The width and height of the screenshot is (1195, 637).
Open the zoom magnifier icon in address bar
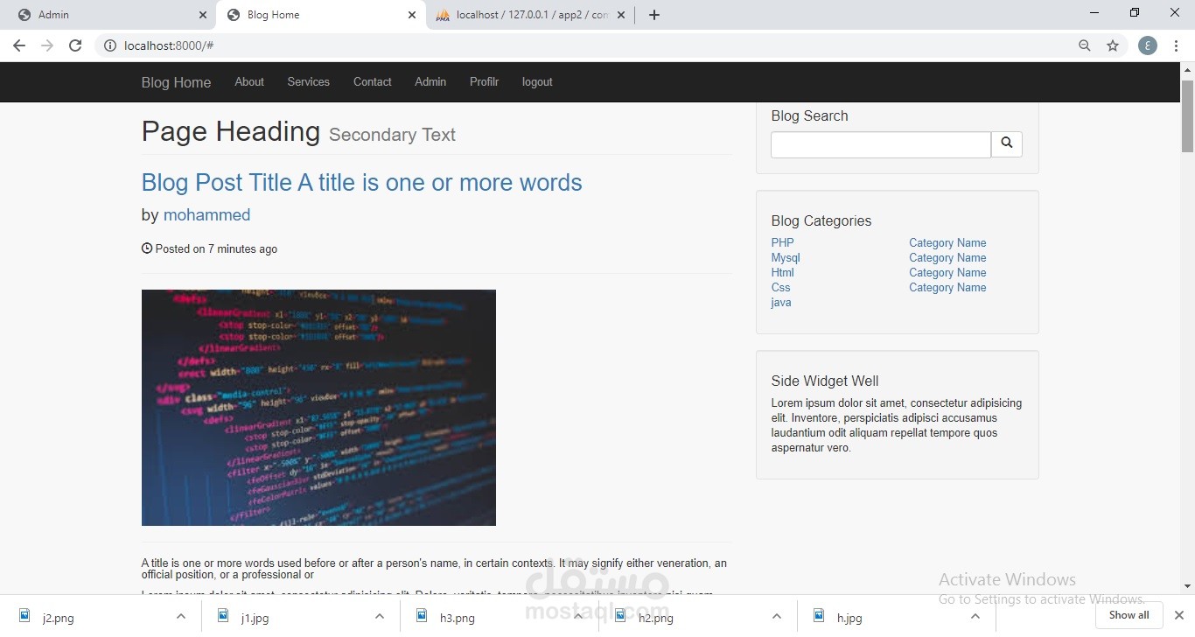pyautogui.click(x=1085, y=45)
